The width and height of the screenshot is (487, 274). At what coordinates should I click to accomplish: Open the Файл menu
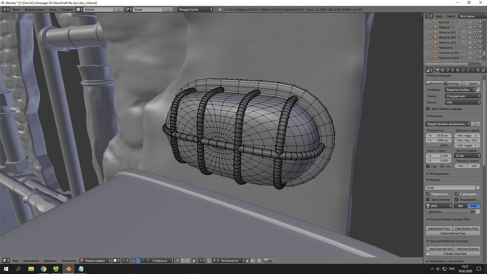pos(16,9)
